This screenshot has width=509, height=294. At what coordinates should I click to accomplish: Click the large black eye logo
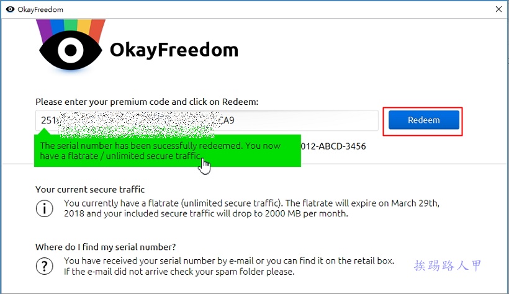point(70,50)
